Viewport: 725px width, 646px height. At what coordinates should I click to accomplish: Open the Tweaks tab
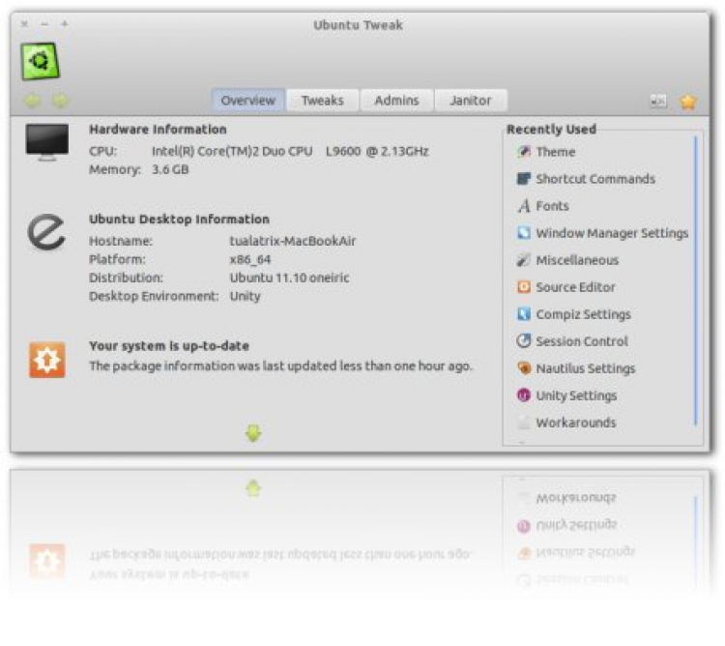click(x=322, y=101)
